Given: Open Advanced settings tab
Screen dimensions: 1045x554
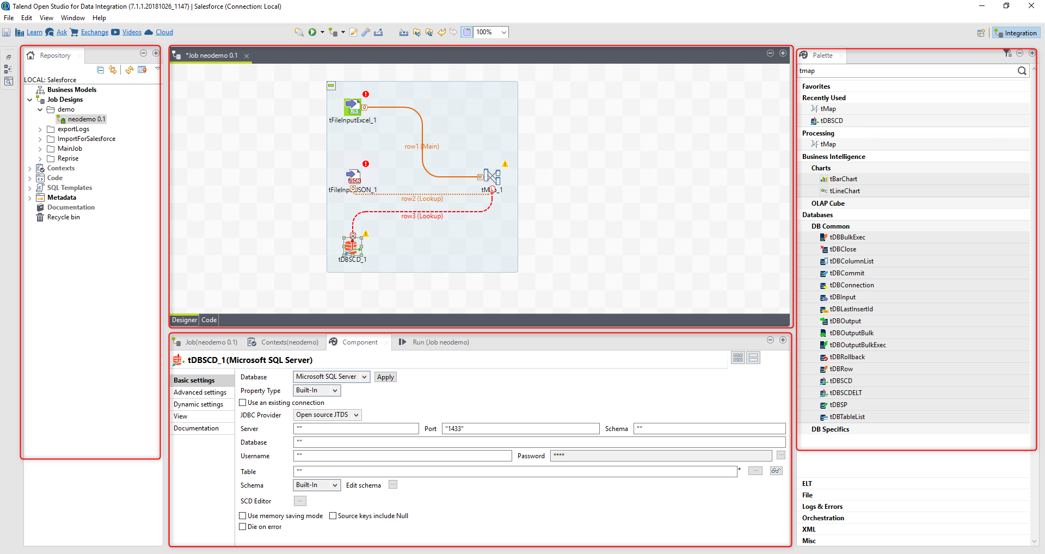Looking at the screenshot, I should [x=200, y=392].
